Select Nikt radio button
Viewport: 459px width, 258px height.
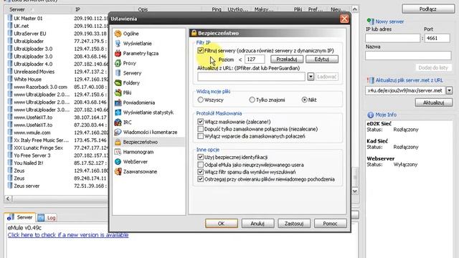[304, 100]
